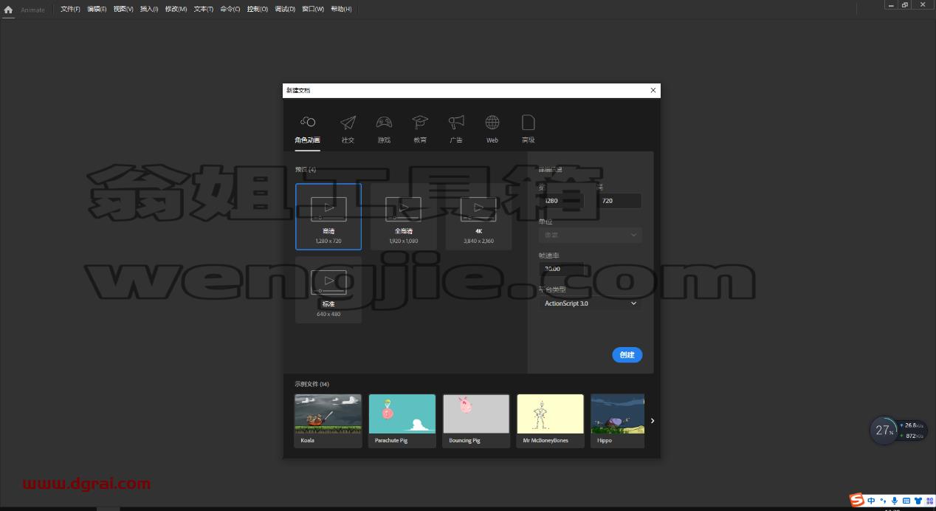Select the 角色动画 category icon

tap(307, 122)
